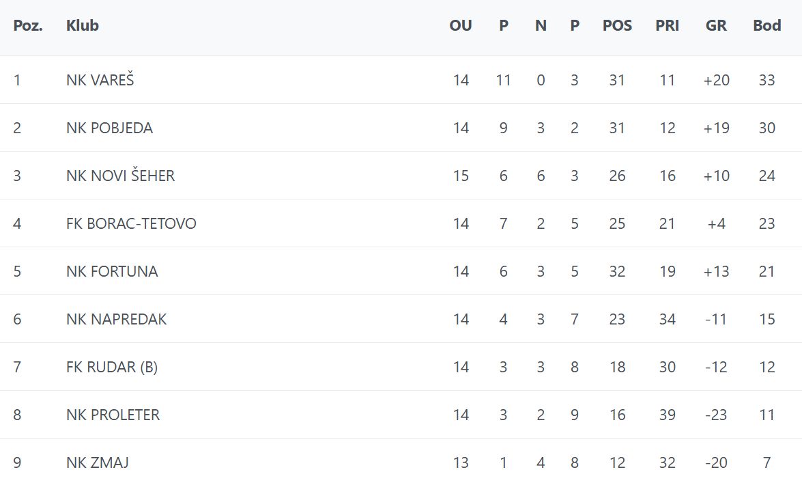Click the Bod column header
The height and width of the screenshot is (485, 802).
(x=767, y=26)
